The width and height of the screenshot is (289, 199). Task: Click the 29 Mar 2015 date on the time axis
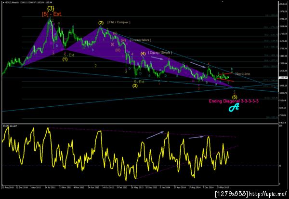[x=223, y=187]
